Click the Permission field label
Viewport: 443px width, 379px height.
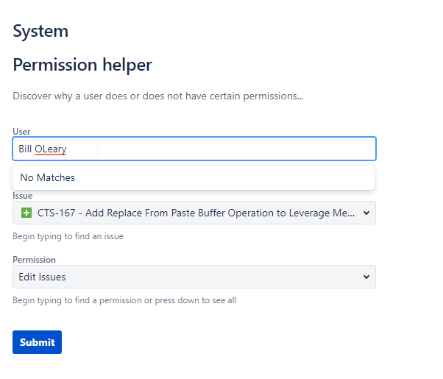tap(34, 260)
